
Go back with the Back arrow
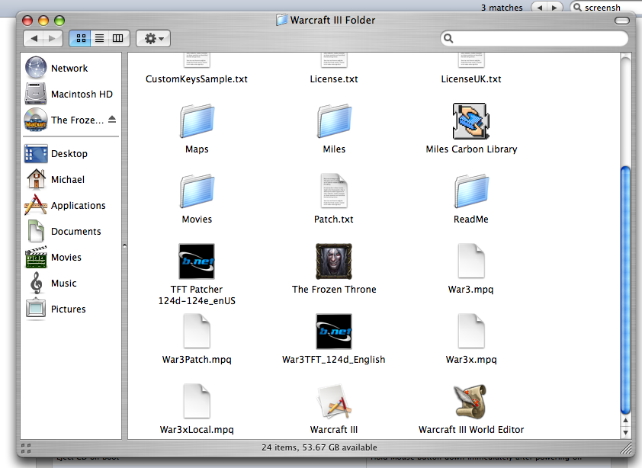point(34,38)
